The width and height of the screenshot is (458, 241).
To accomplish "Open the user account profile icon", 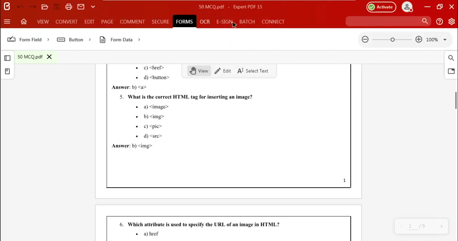I will click(x=407, y=7).
